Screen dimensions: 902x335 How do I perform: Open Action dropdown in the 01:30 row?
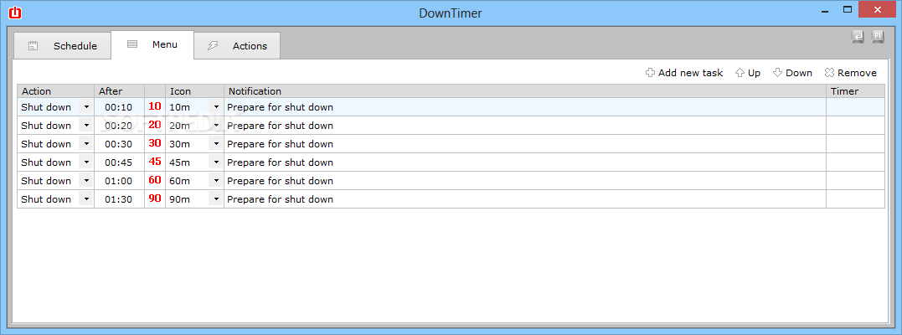[86, 199]
